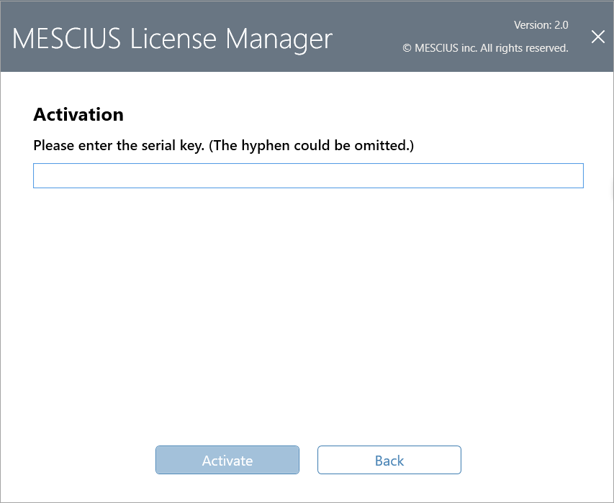Click the Activation heading

(x=78, y=114)
